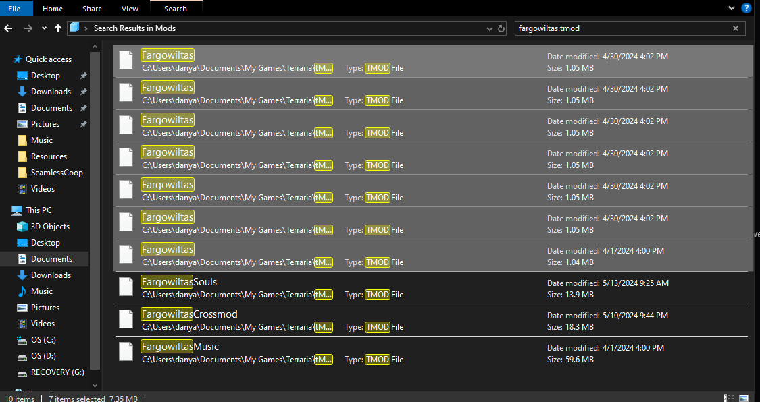Open OS (D:) drive
This screenshot has height=402, width=760.
tap(44, 356)
